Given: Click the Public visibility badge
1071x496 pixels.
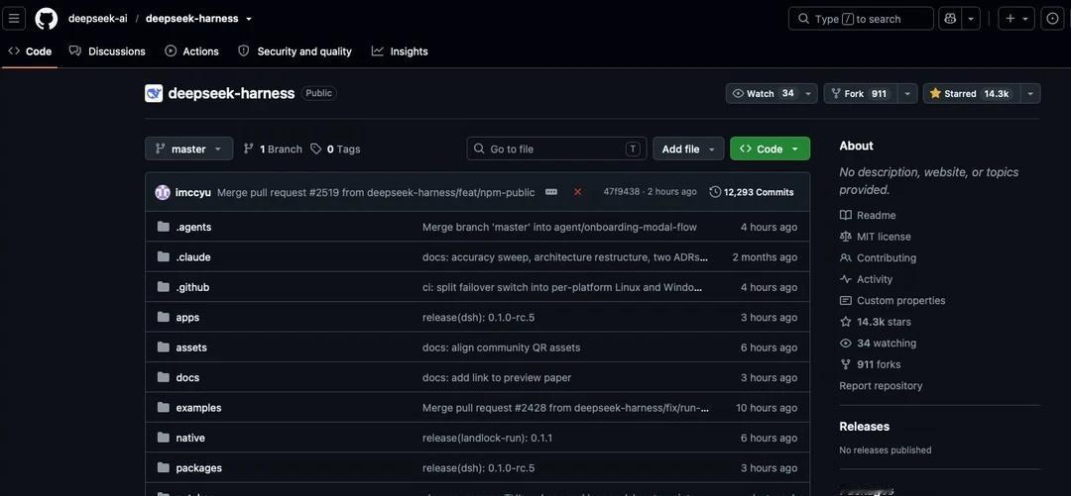Looking at the screenshot, I should tap(319, 93).
